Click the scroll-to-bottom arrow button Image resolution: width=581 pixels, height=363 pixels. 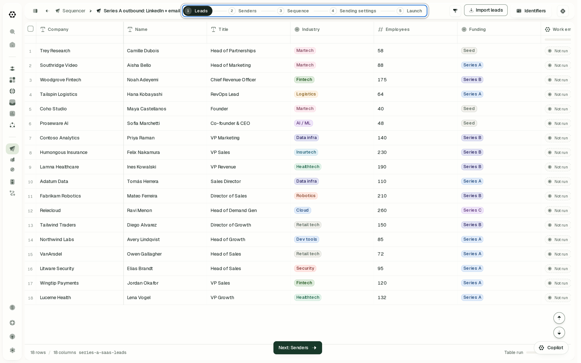coord(559,333)
